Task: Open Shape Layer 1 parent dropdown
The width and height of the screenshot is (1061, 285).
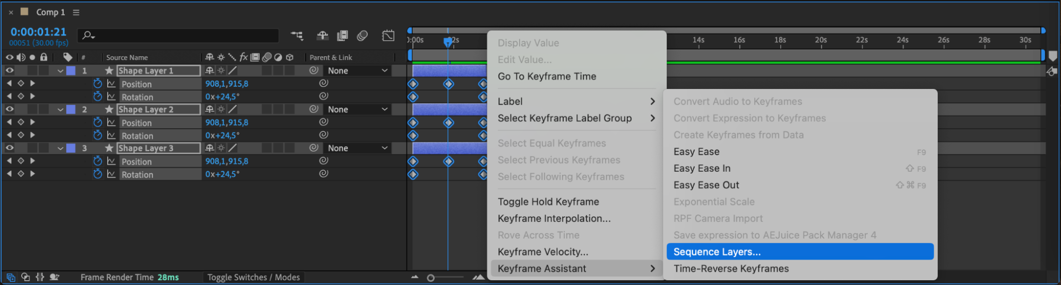Action: click(x=357, y=70)
